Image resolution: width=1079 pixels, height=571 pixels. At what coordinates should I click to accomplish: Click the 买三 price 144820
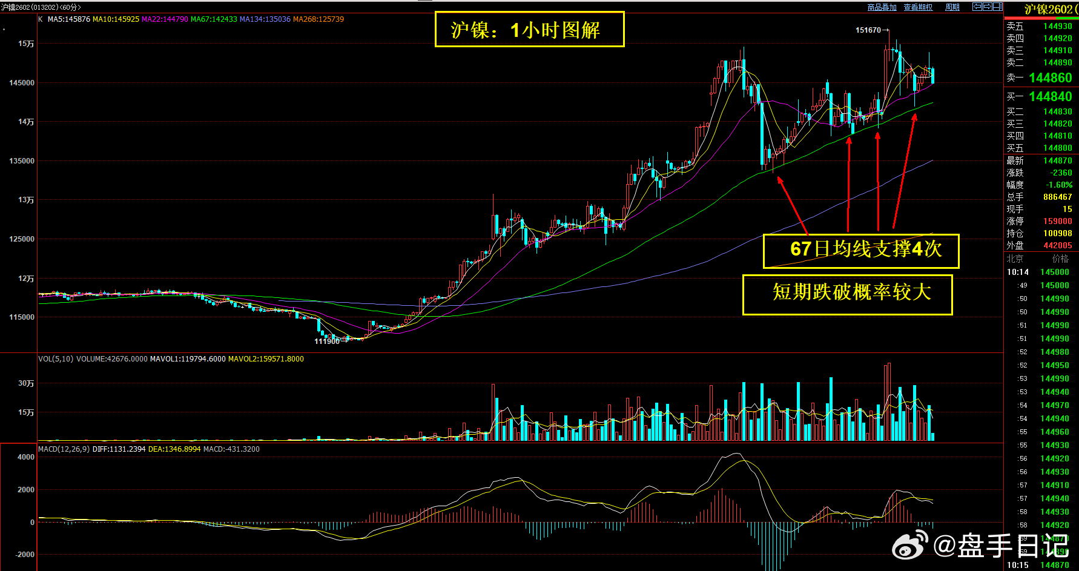(1058, 124)
